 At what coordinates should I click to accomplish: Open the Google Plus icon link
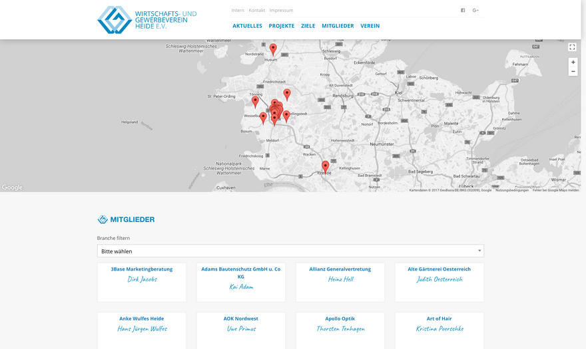coord(475,10)
